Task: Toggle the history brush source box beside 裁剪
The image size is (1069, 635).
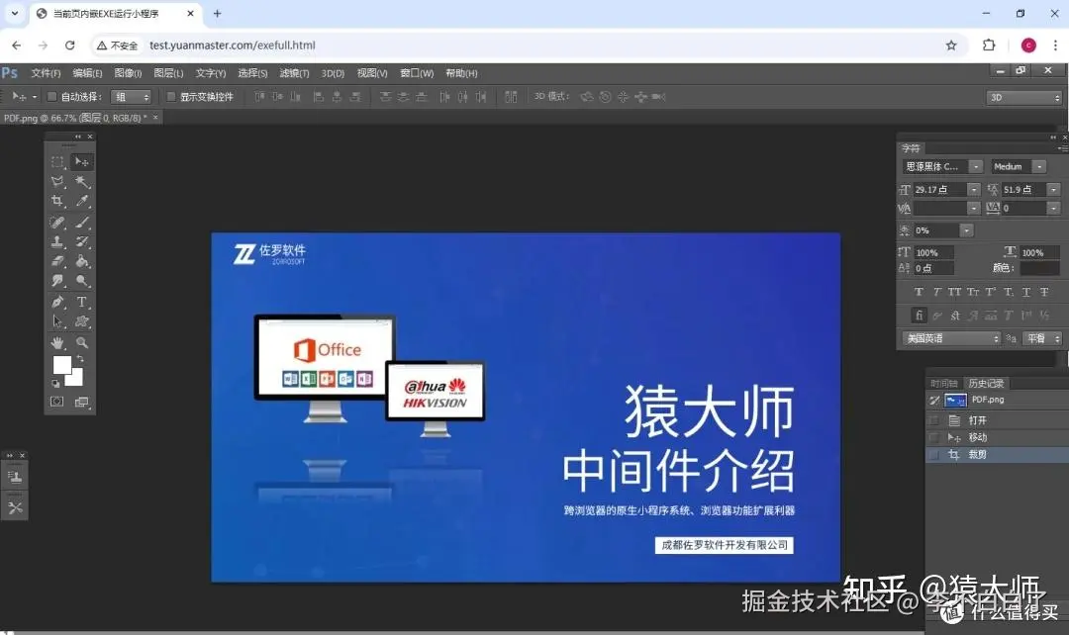Action: click(x=934, y=454)
